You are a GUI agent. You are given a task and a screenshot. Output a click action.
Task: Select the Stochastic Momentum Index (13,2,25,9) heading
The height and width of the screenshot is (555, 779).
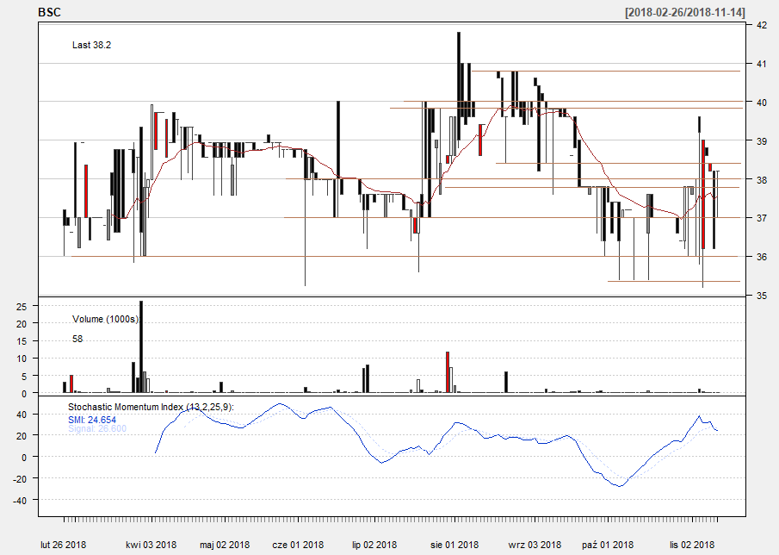click(151, 407)
